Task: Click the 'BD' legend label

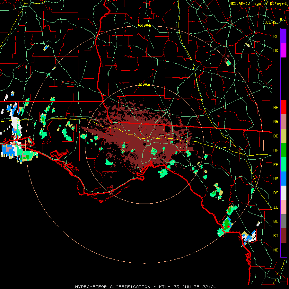Action: (276, 136)
